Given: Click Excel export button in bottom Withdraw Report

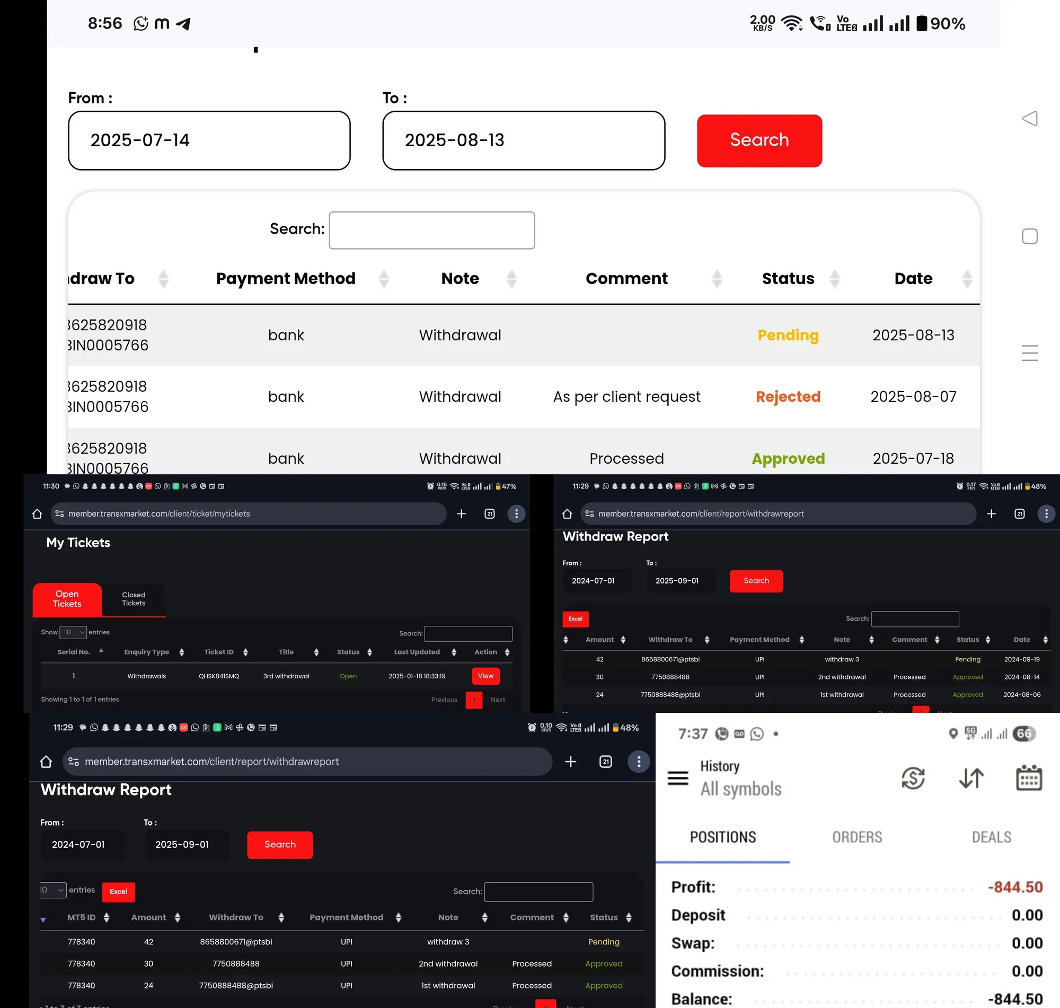Looking at the screenshot, I should tap(118, 891).
